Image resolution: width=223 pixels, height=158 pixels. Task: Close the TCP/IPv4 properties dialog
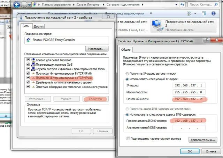(217, 40)
